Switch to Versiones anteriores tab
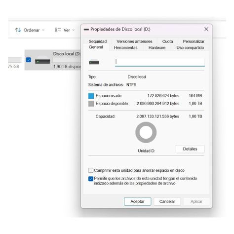The width and height of the screenshot is (234, 234). tap(134, 41)
